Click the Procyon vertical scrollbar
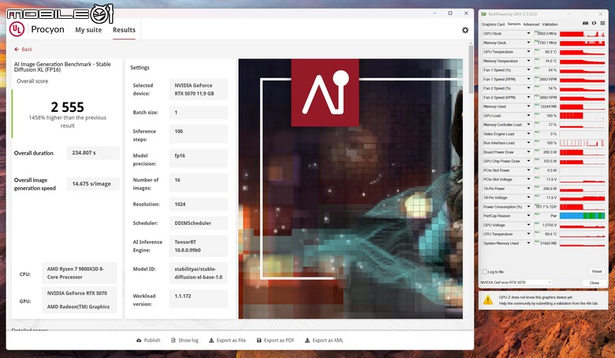615x358 pixels. pos(471,69)
